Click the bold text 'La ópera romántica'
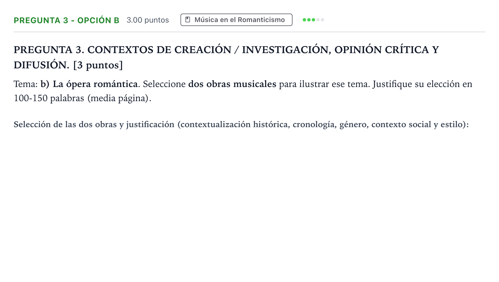 coord(95,84)
